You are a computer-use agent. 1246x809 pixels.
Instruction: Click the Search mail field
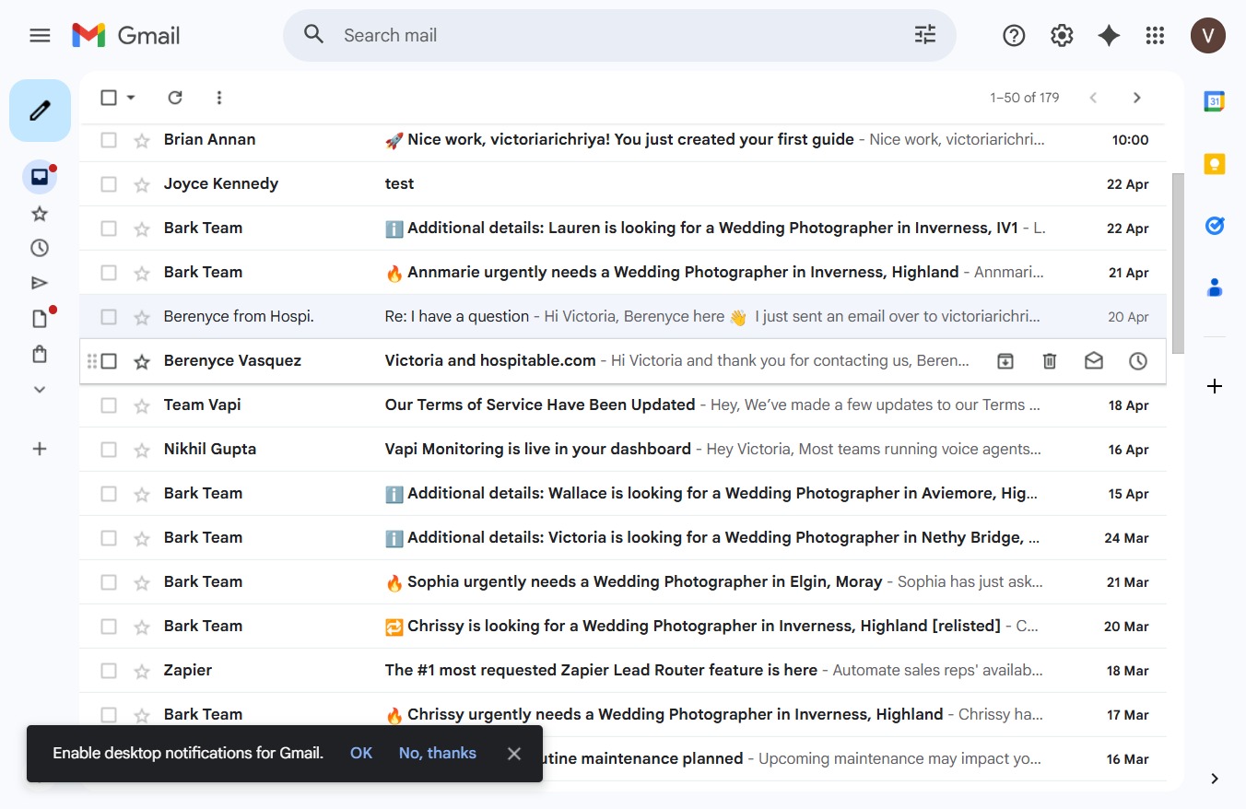[x=619, y=35]
